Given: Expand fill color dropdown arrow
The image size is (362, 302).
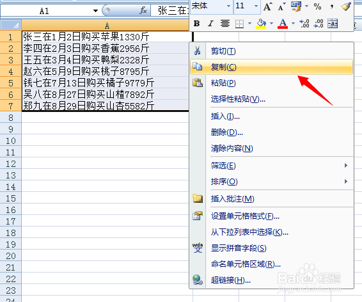Looking at the screenshot, I should 271,23.
